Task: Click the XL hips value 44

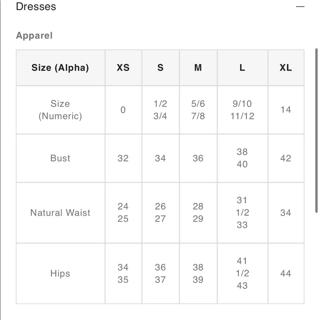Action: click(286, 274)
